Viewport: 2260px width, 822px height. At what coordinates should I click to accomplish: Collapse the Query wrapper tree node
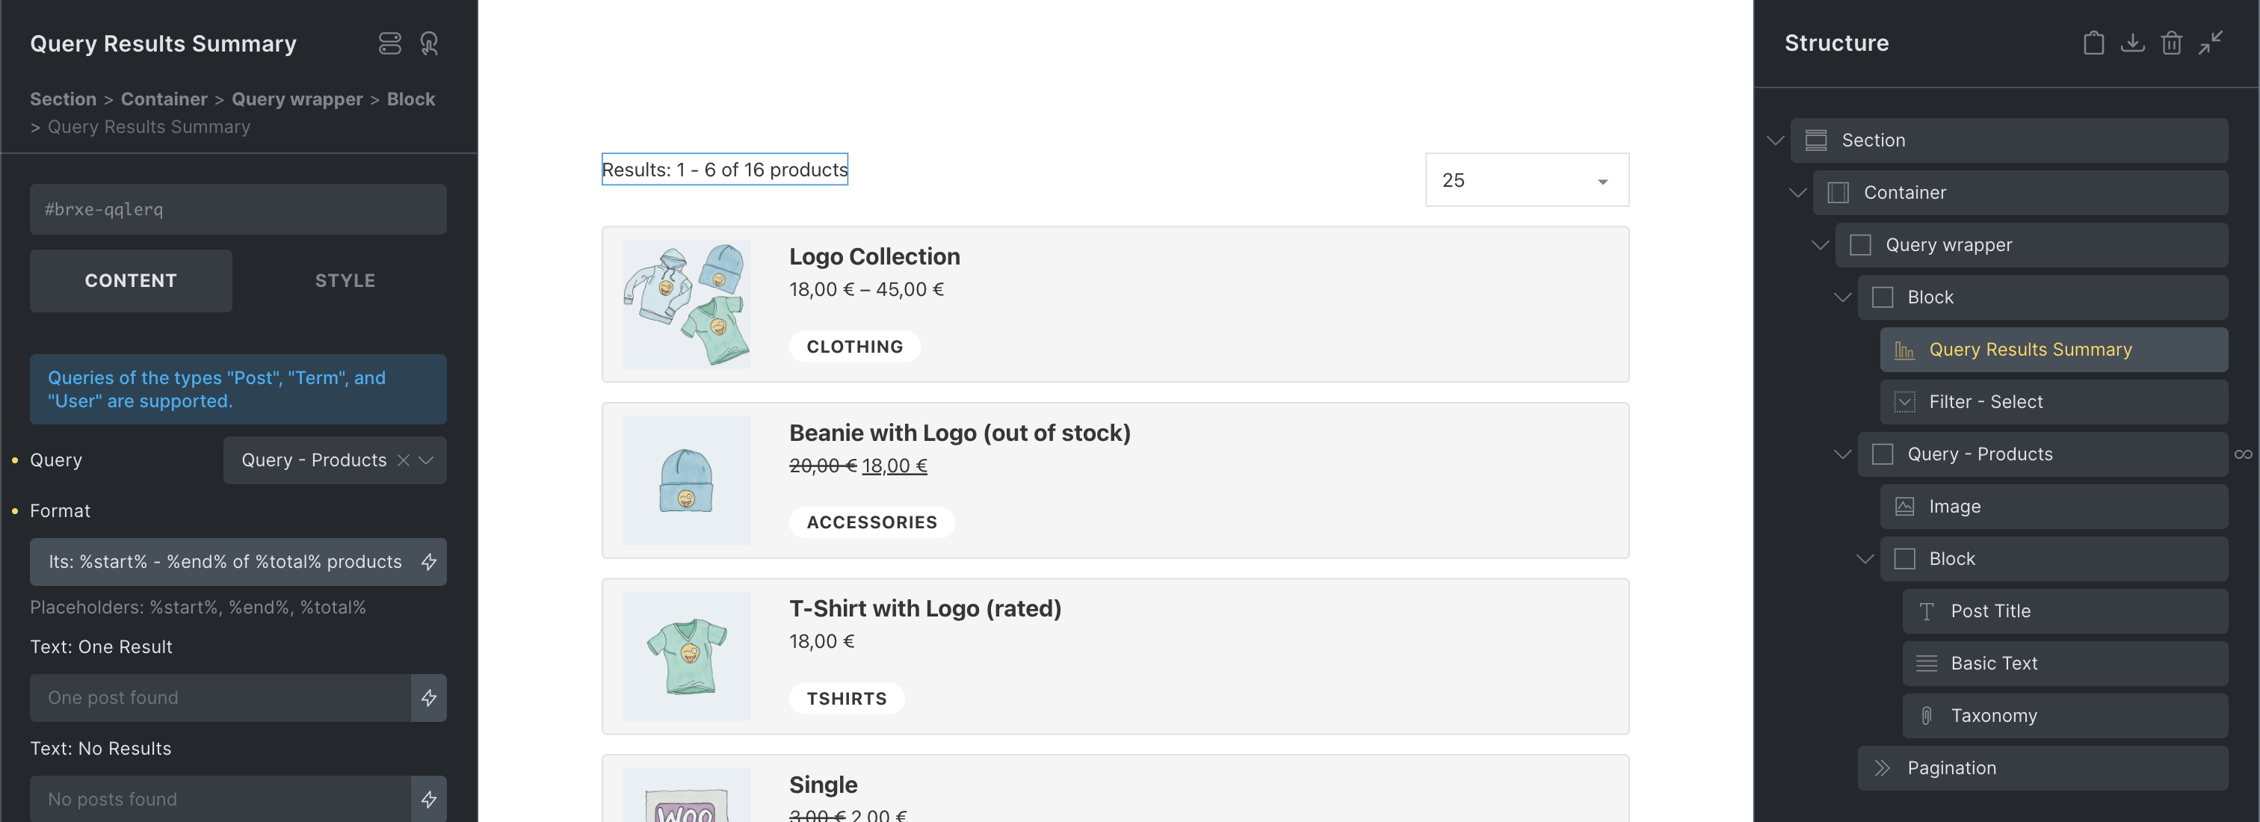tap(1821, 245)
